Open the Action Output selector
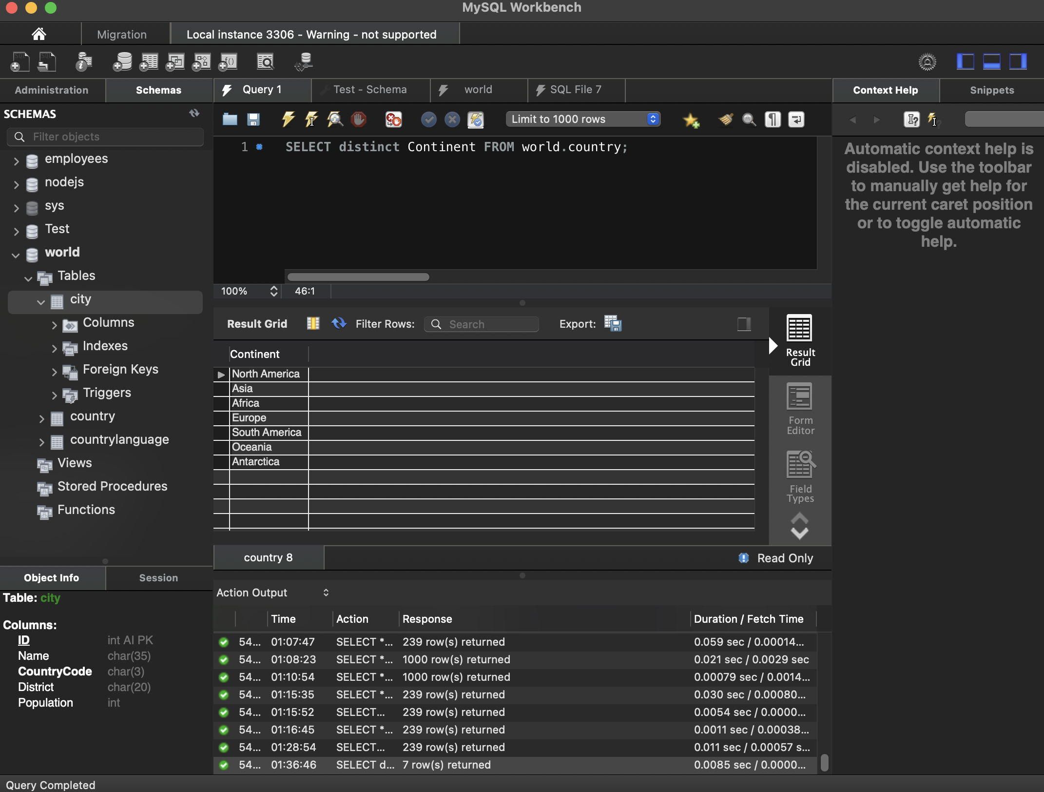This screenshot has width=1044, height=792. click(x=273, y=593)
